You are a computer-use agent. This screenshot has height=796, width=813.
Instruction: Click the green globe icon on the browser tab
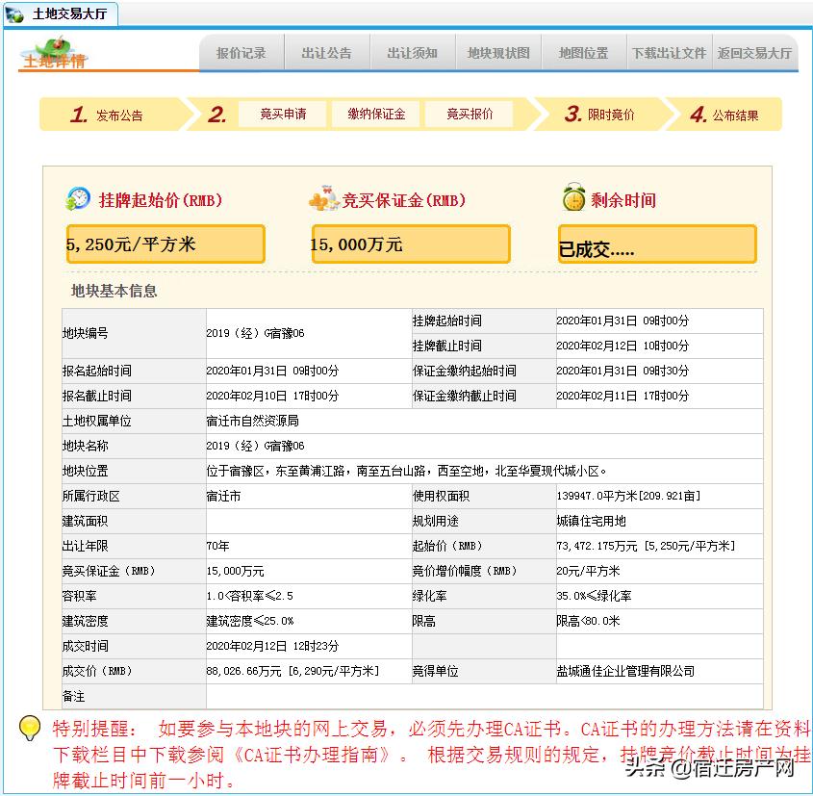15,14
